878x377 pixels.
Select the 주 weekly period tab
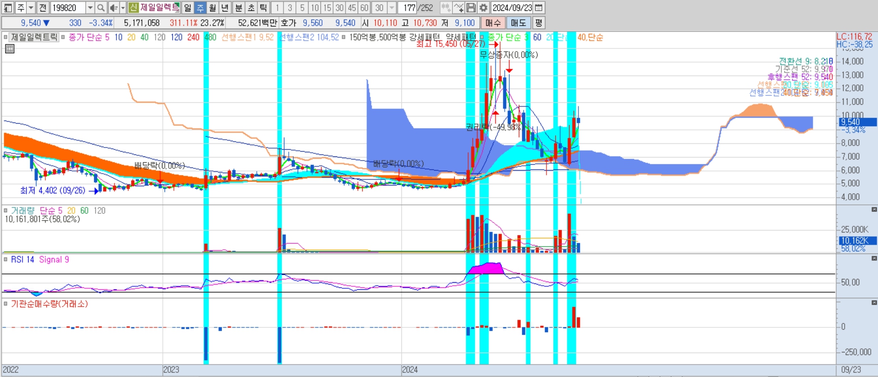(200, 8)
